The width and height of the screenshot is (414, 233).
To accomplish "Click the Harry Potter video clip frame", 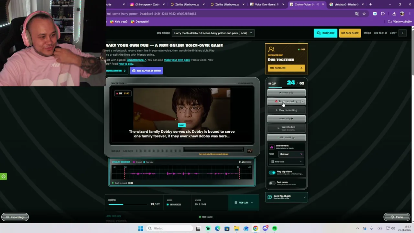I will coord(182,115).
